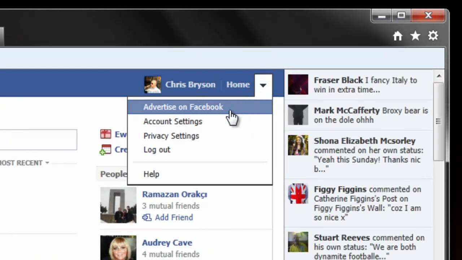462x260 pixels.
Task: Click the Add Friend link for Ramazan
Action: coord(174,217)
